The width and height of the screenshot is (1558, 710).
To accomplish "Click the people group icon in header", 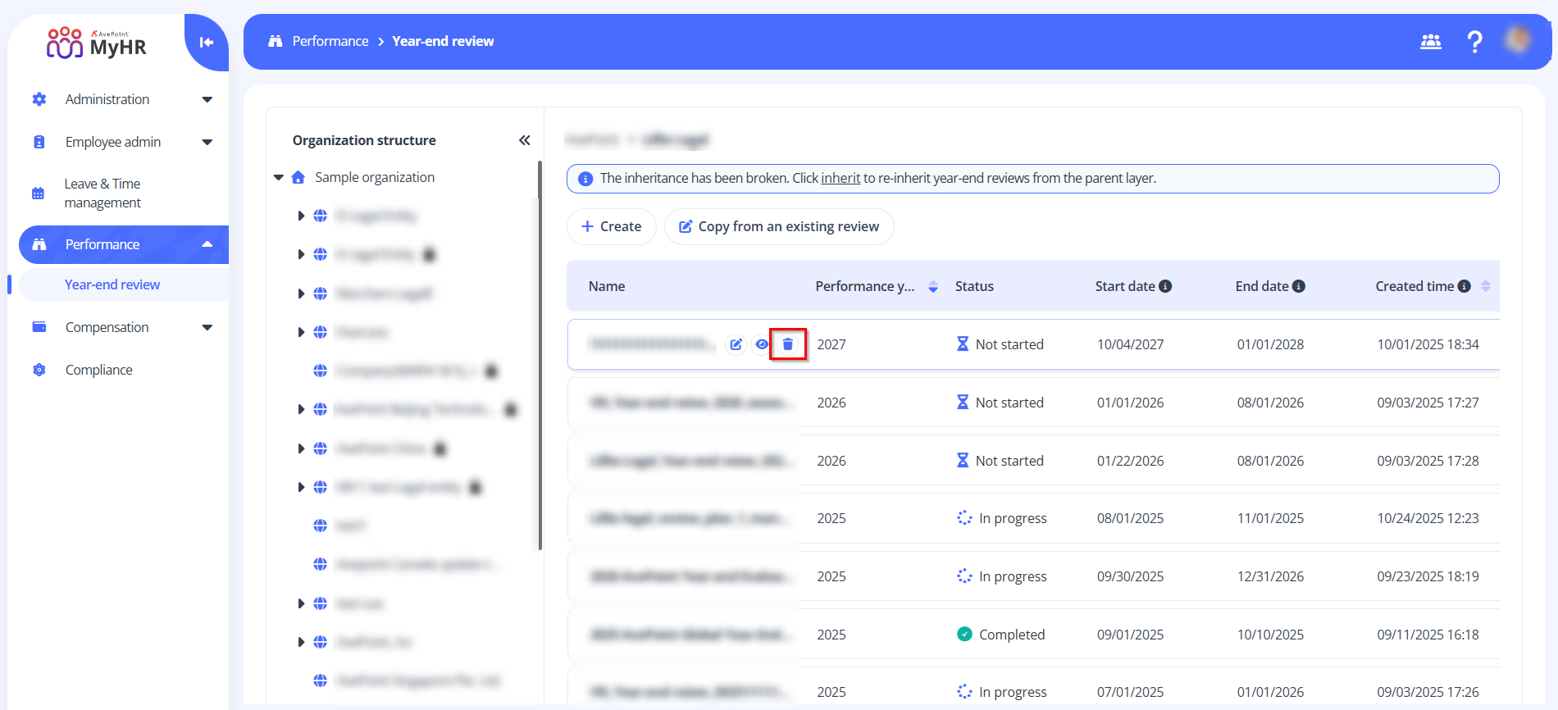I will 1430,42.
